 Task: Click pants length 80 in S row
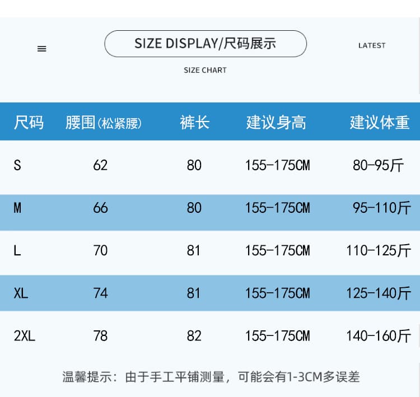click(x=194, y=165)
